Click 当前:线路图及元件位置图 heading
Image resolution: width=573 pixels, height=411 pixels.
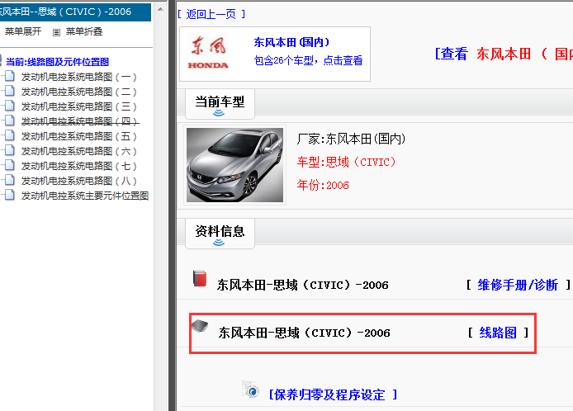(x=57, y=62)
